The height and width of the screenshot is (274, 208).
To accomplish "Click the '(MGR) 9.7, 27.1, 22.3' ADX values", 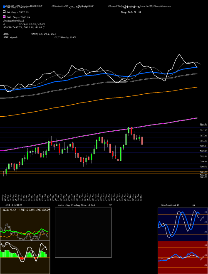I will tap(43, 34).
